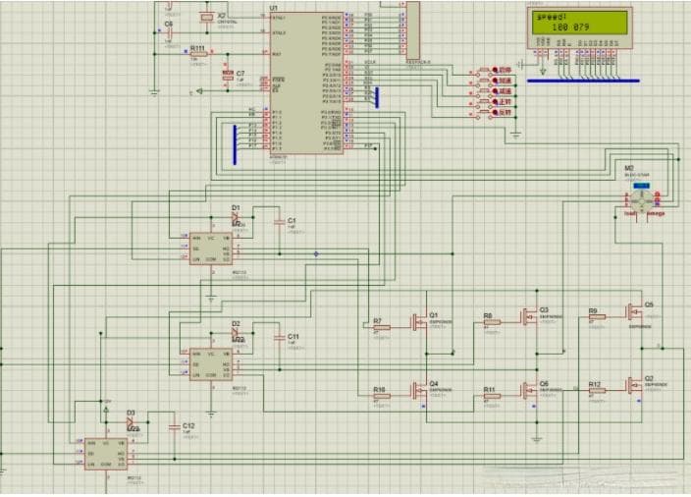Click resistor R7
Image resolution: width=691 pixels, height=497 pixels.
(x=382, y=328)
